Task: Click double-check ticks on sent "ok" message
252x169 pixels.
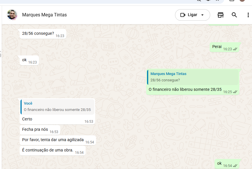Action: (x=235, y=166)
